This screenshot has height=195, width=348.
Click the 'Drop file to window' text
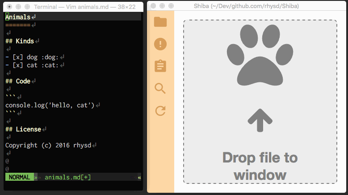point(260,166)
